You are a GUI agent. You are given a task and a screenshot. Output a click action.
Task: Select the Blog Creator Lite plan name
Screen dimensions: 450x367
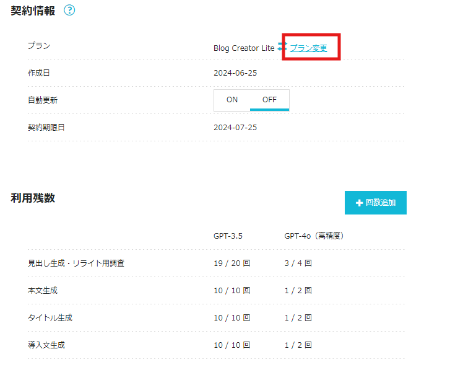244,48
